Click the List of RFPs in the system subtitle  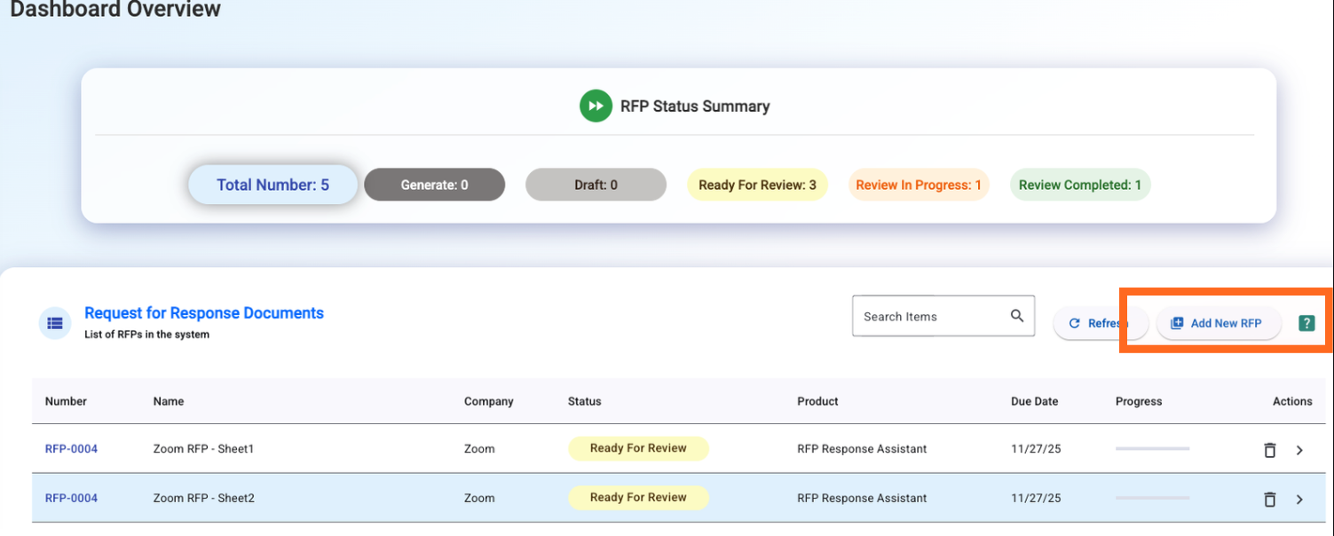[x=146, y=335]
